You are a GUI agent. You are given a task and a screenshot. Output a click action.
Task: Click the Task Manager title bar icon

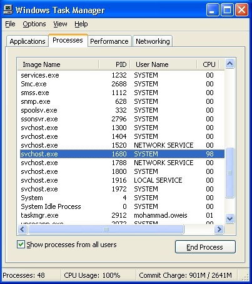[8, 10]
